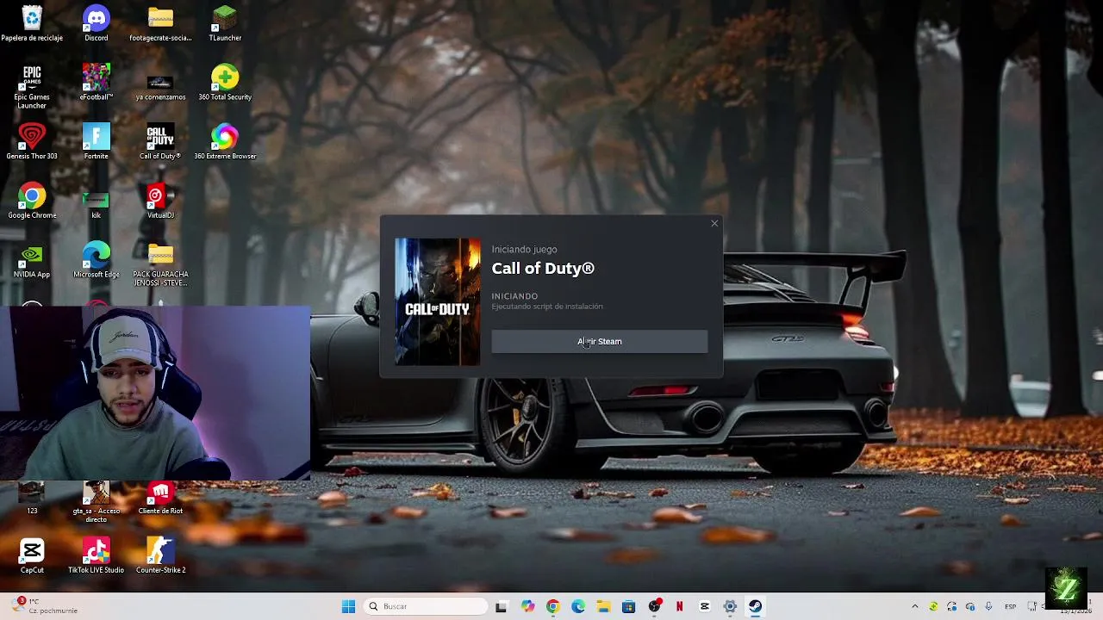
Task: Select the Genesis Thor 303 icon
Action: coord(32,142)
